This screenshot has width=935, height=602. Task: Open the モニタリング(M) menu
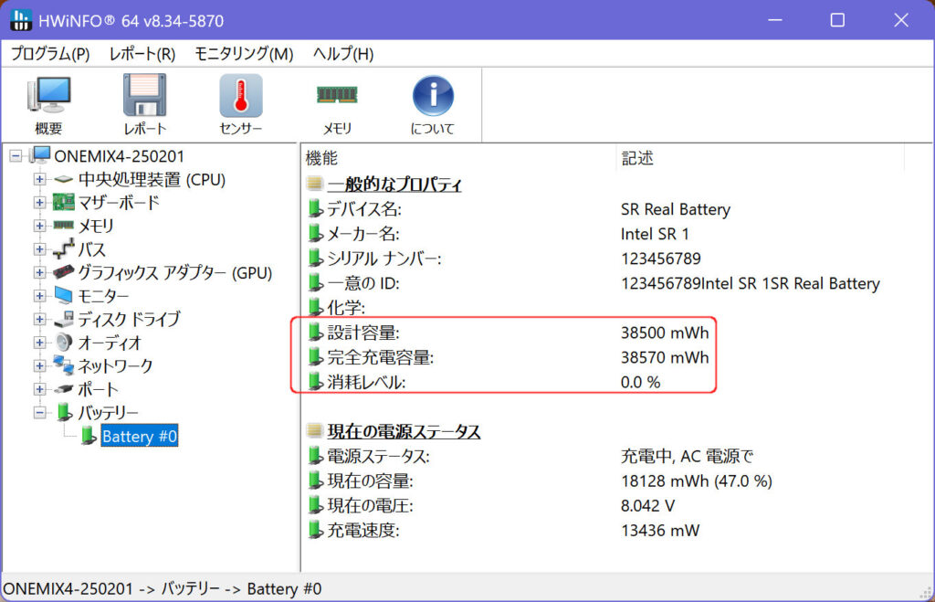[x=244, y=54]
